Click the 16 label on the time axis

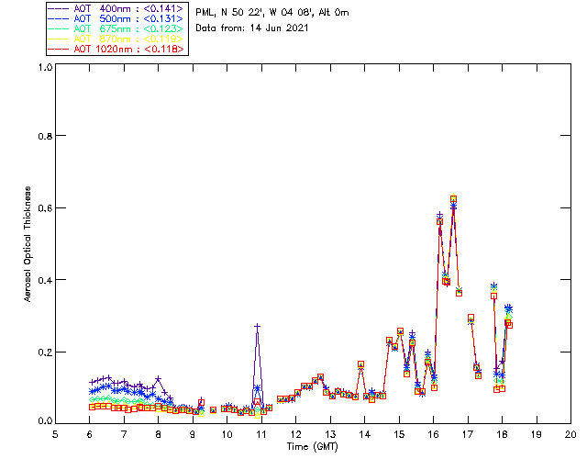(434, 434)
